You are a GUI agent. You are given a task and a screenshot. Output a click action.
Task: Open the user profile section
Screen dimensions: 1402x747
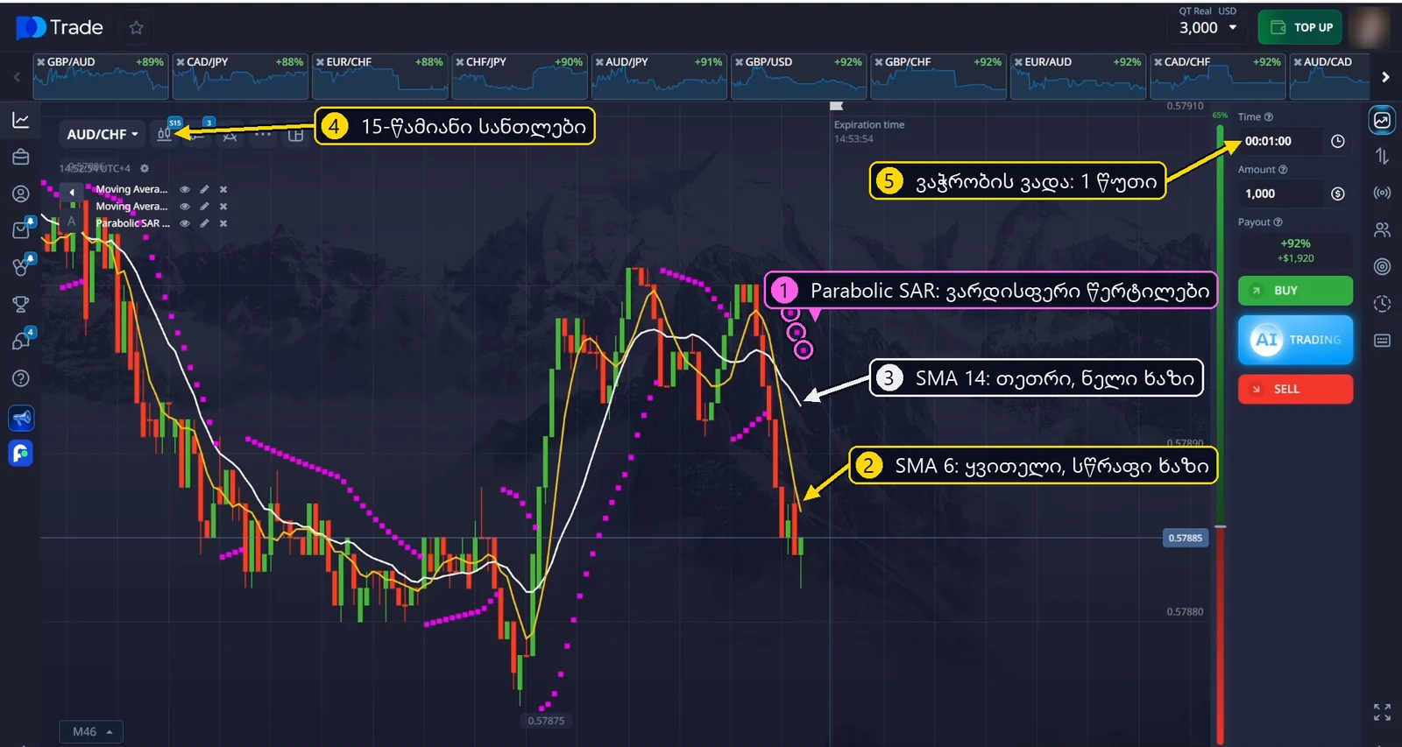pos(21,194)
